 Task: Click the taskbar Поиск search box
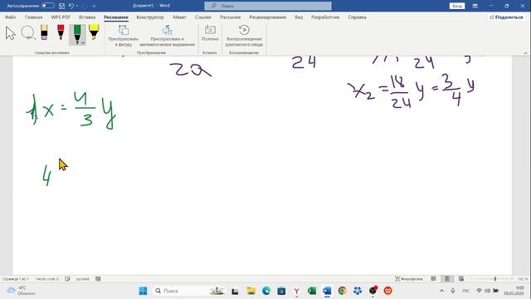pyautogui.click(x=190, y=291)
